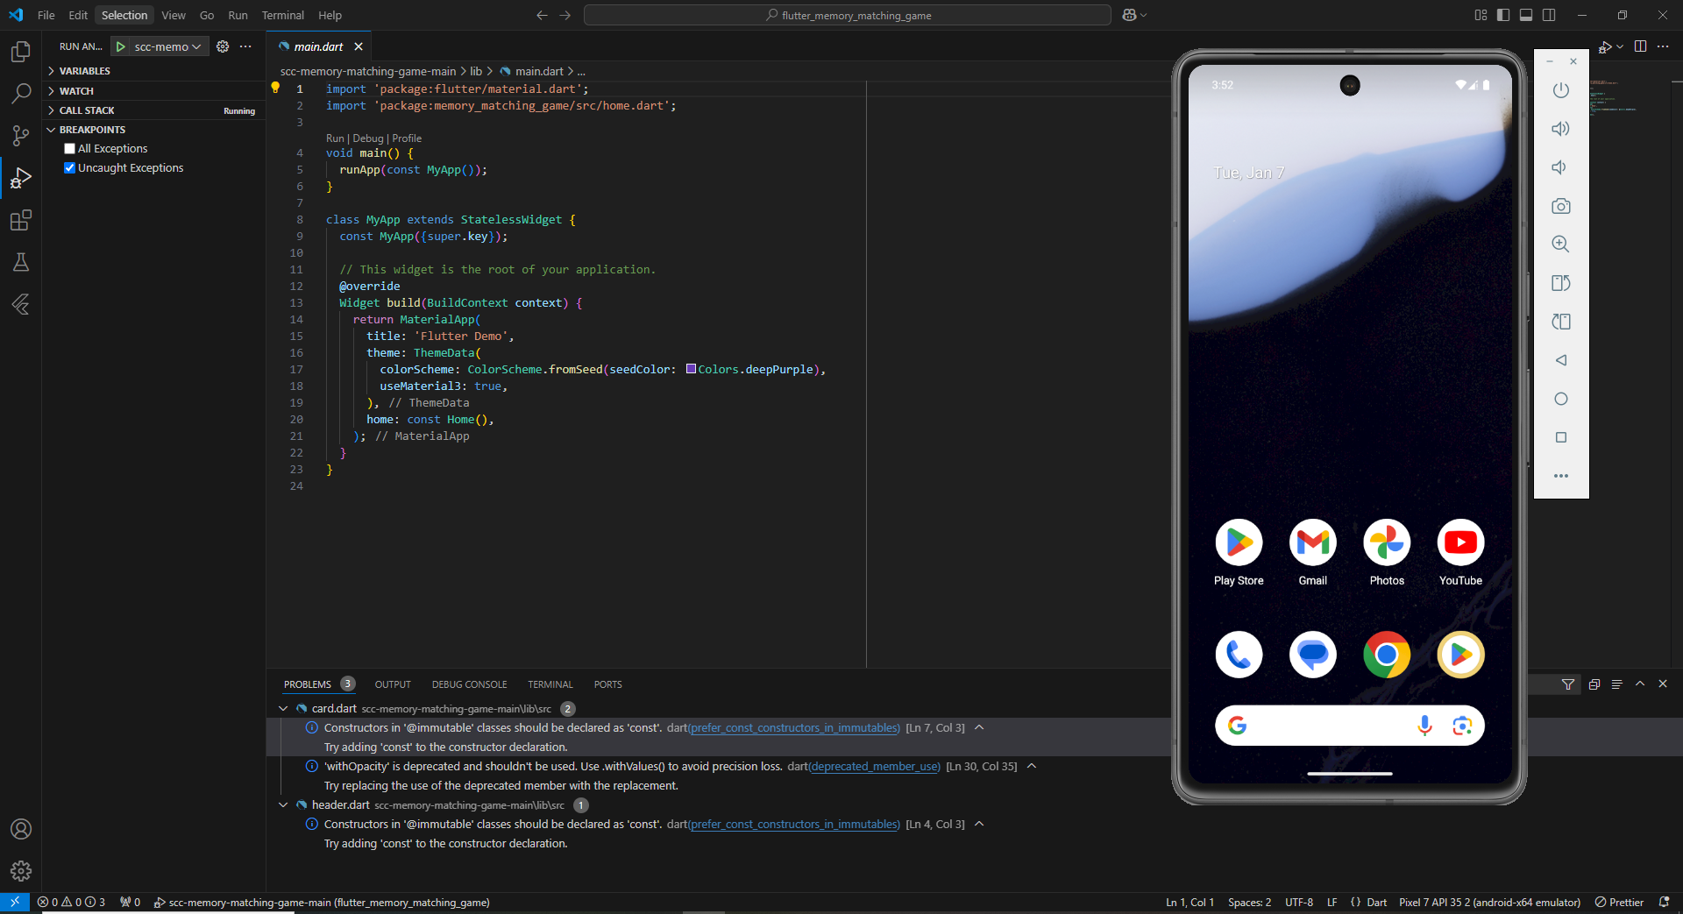The width and height of the screenshot is (1683, 914).
Task: Click the code action lightbulb on line 1
Action: point(275,88)
